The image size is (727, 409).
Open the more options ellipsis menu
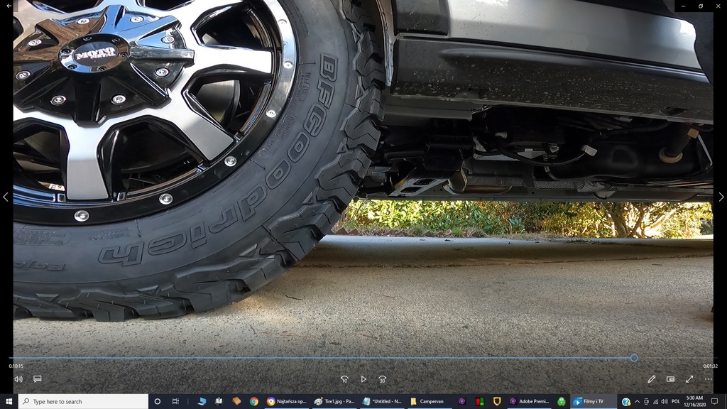(708, 379)
